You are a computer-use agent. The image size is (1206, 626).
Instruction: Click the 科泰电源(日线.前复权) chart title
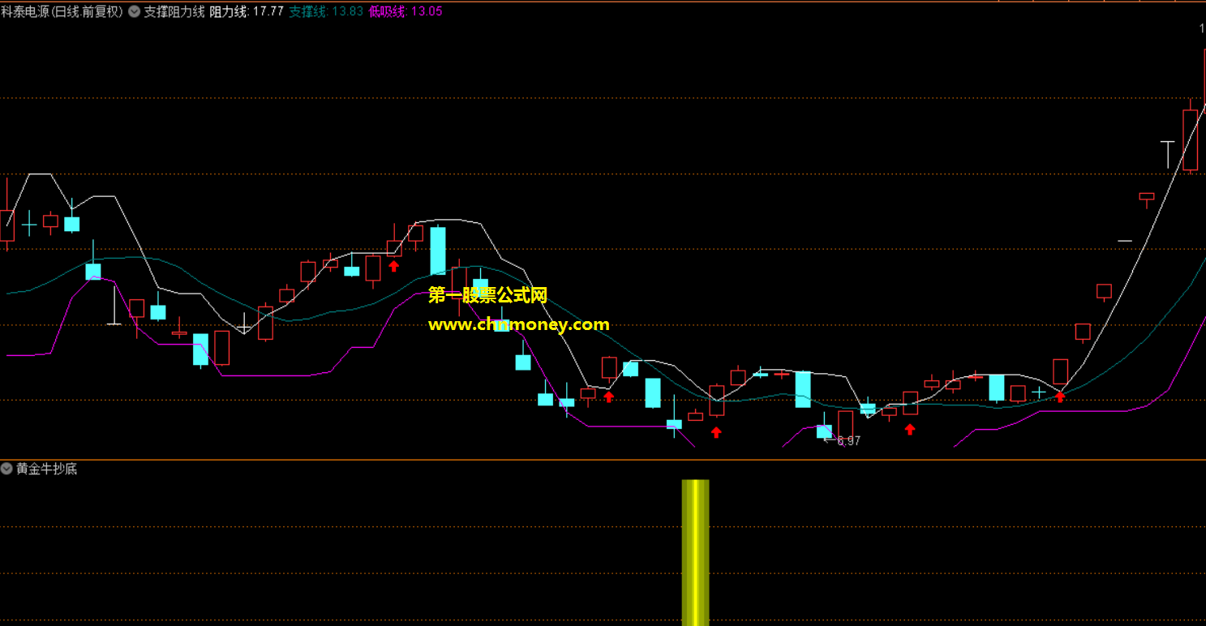pos(62,11)
